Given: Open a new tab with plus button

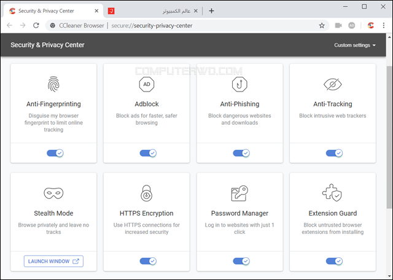Looking at the screenshot, I should coord(211,11).
